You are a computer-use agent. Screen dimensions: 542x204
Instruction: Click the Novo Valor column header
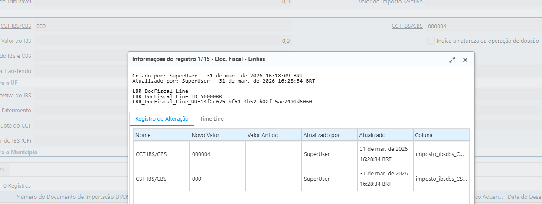point(217,135)
